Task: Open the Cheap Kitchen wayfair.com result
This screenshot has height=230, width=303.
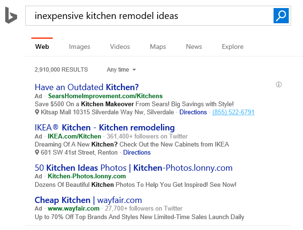Action: (88, 200)
